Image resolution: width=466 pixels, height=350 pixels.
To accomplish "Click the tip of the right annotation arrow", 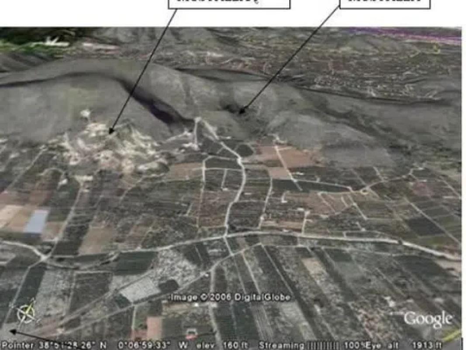I will tap(241, 112).
